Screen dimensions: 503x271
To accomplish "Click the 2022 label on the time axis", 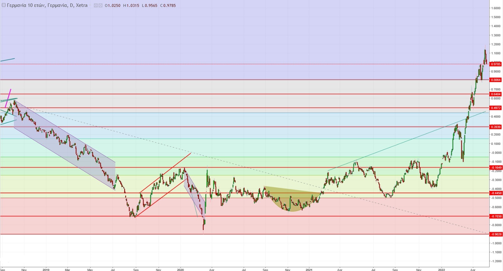I will click(x=441, y=269).
